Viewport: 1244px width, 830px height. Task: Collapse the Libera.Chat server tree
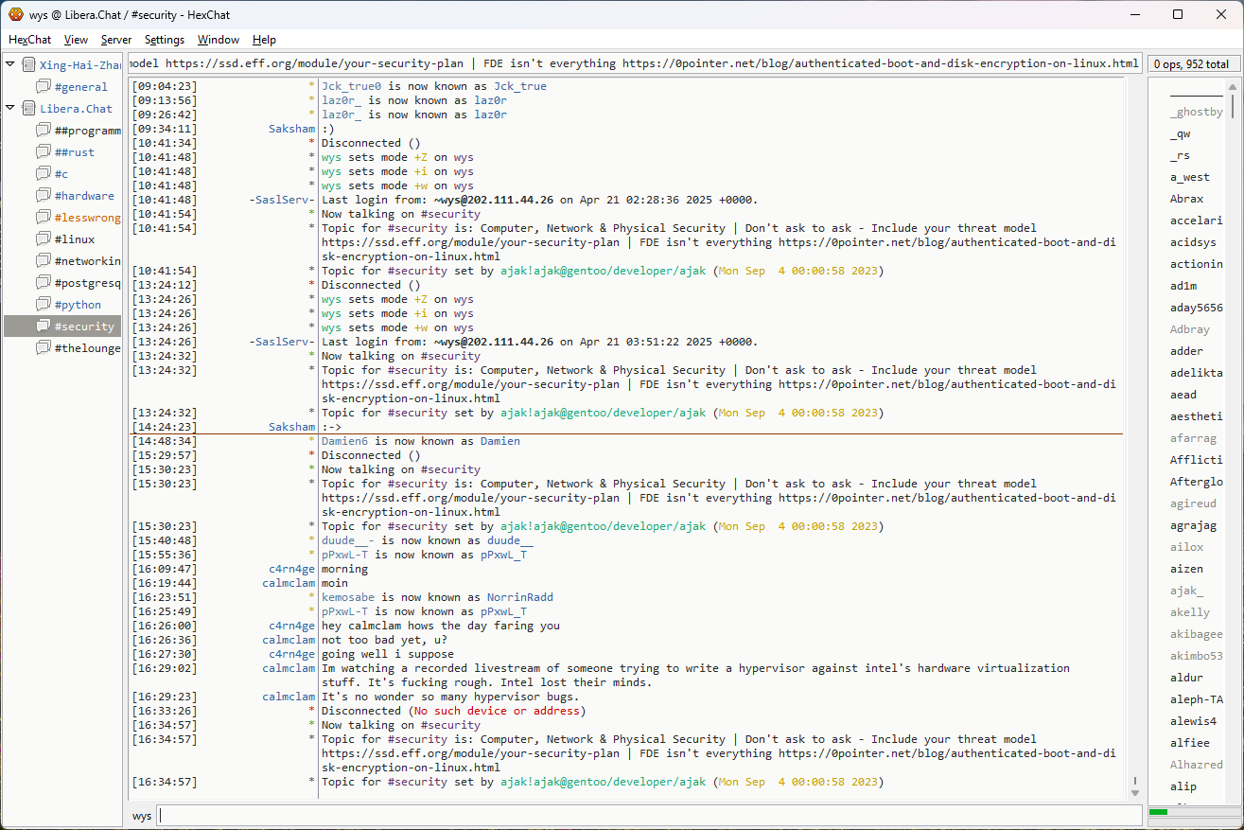click(x=10, y=108)
